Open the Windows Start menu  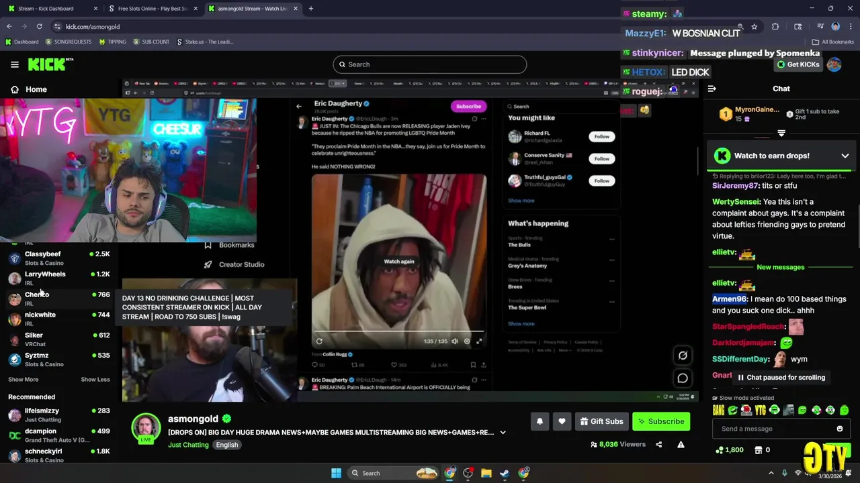click(x=336, y=473)
